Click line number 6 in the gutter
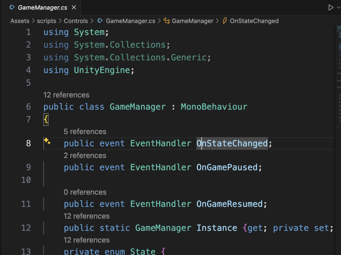 pyautogui.click(x=29, y=107)
